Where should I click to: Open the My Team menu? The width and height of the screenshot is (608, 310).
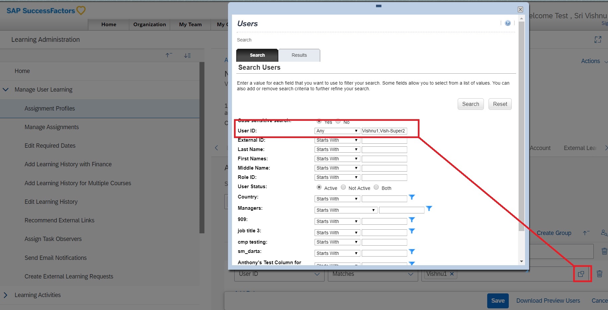coord(190,25)
